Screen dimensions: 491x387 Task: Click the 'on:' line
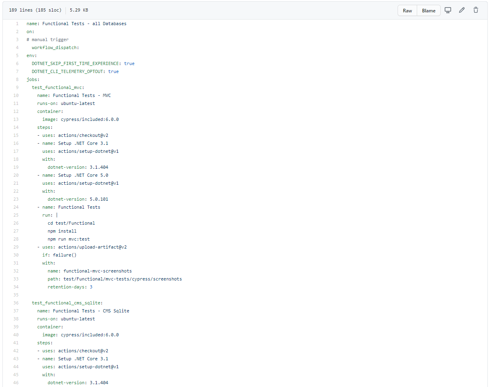[x=31, y=32]
